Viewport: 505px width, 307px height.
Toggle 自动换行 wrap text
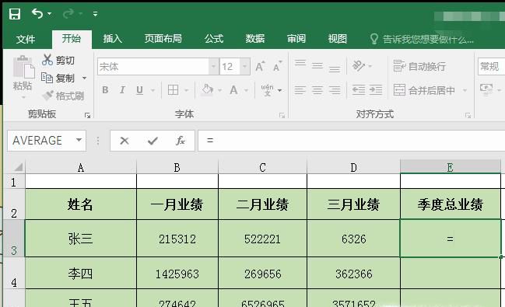point(419,66)
